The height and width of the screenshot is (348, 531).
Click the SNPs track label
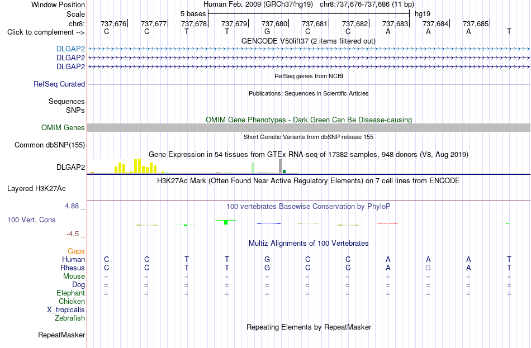(x=75, y=111)
